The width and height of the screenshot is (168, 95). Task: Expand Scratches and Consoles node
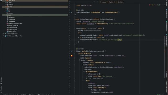(x=3, y=36)
